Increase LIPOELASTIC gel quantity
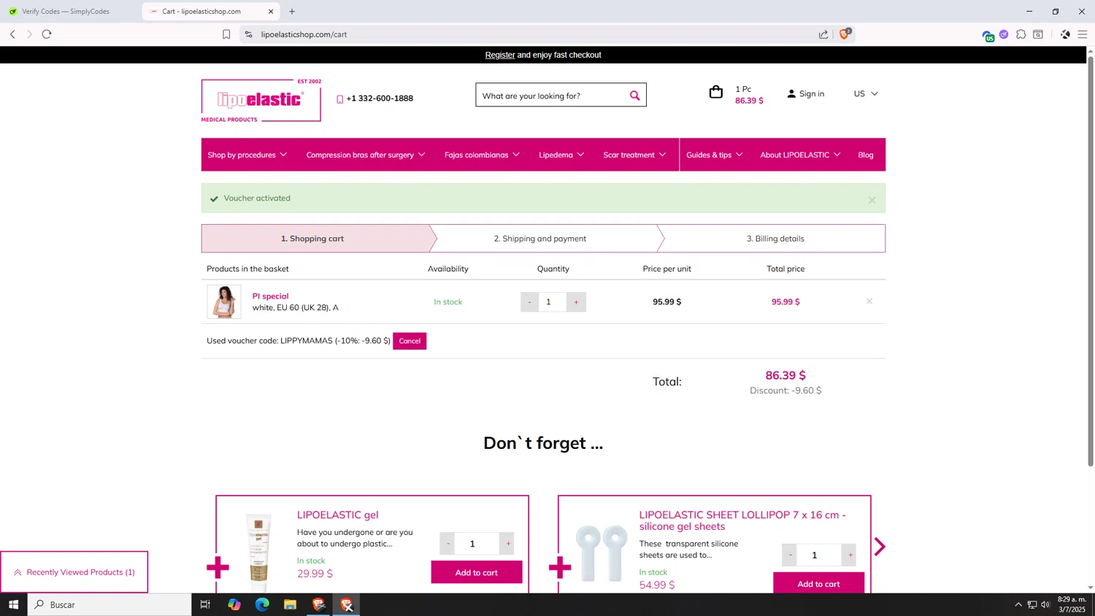1095x616 pixels. 507,544
